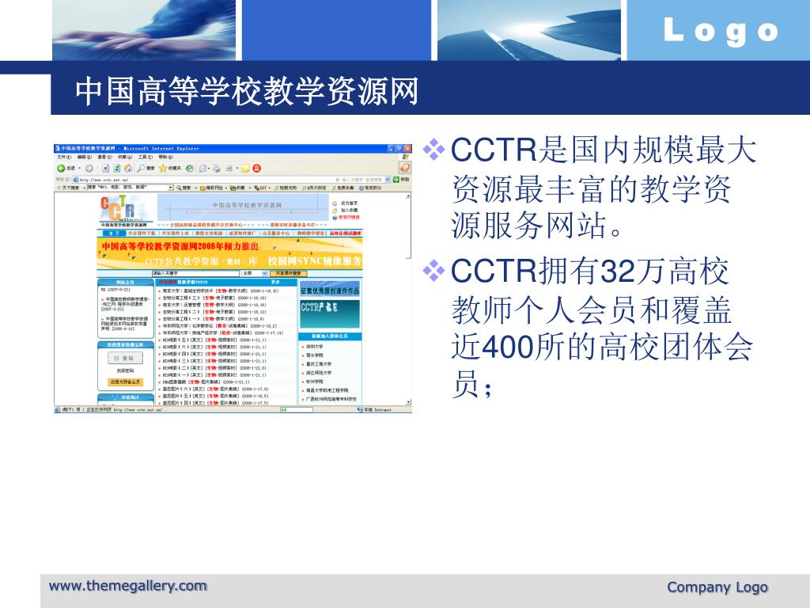Click 加入收藏 add to favorites link
810x608 pixels.
pos(349,211)
